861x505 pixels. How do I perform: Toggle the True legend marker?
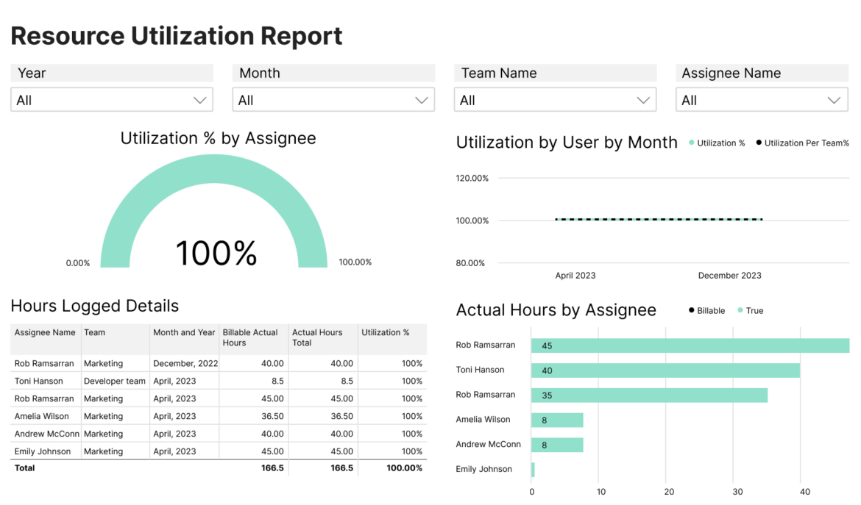[x=751, y=310]
